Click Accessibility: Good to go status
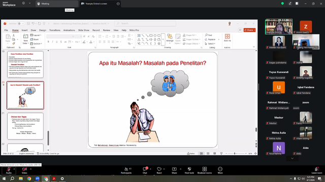The height and width of the screenshot is (182, 325). pos(48,154)
